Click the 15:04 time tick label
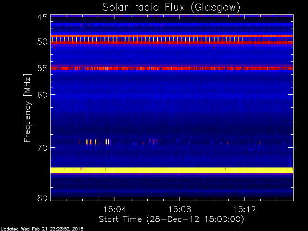This screenshot has width=308, height=231. point(115,209)
